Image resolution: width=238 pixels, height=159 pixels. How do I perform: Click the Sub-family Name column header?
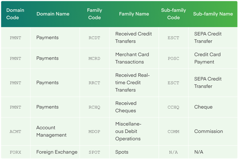tap(213, 14)
